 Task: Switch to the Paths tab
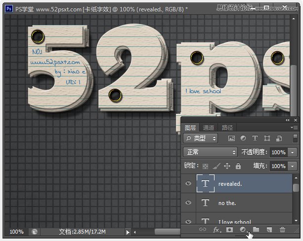pyautogui.click(x=227, y=128)
